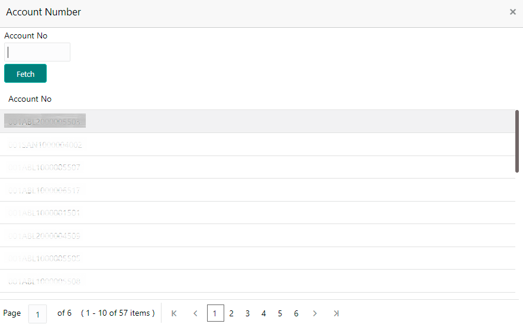Go to the next page of results
Screen dimensions: 523x324
315,313
